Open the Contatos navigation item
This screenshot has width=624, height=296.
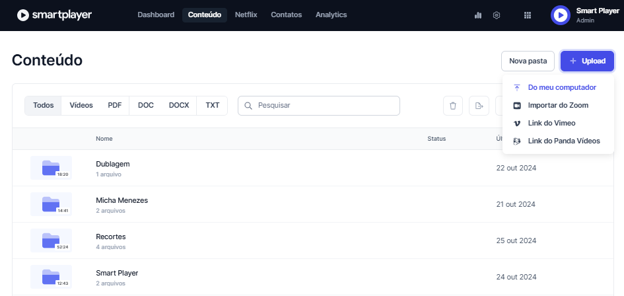pyautogui.click(x=287, y=15)
